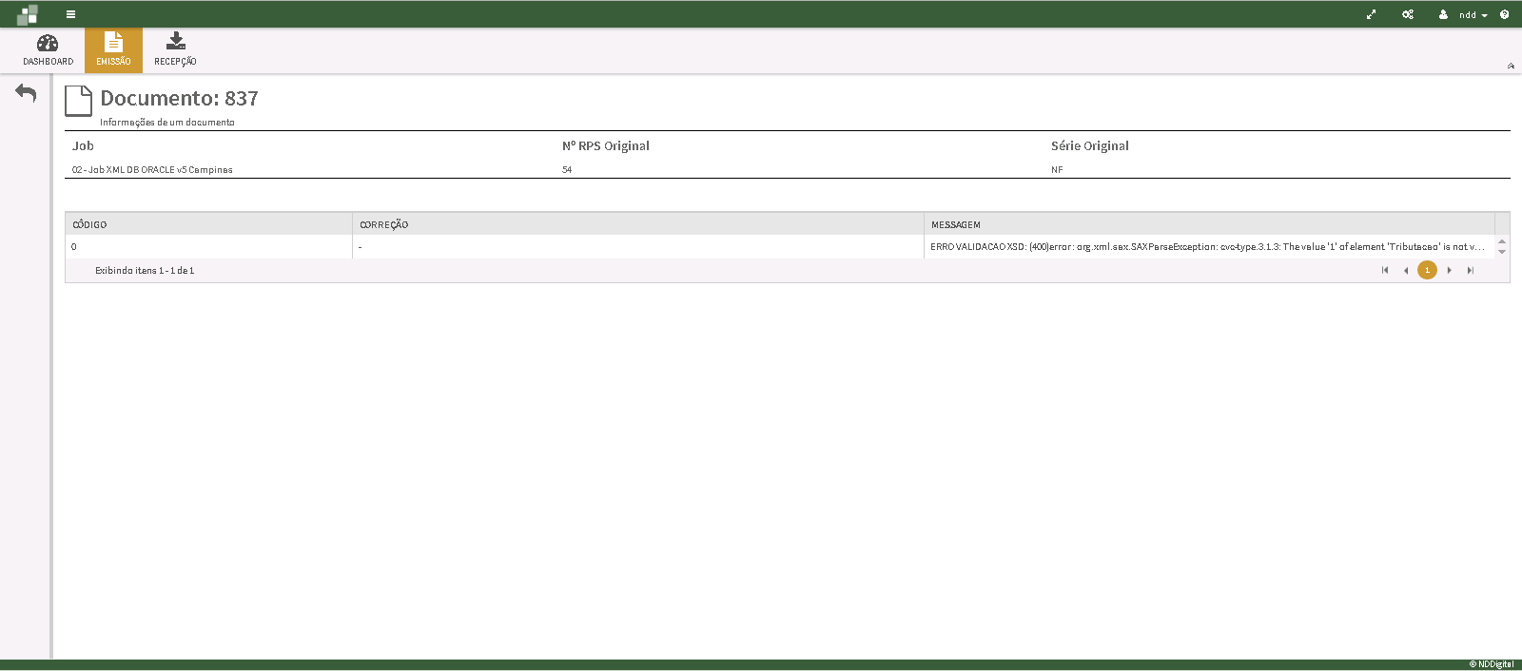The image size is (1522, 671).
Task: Collapse the toolbar with double chevron
Action: click(x=1511, y=66)
